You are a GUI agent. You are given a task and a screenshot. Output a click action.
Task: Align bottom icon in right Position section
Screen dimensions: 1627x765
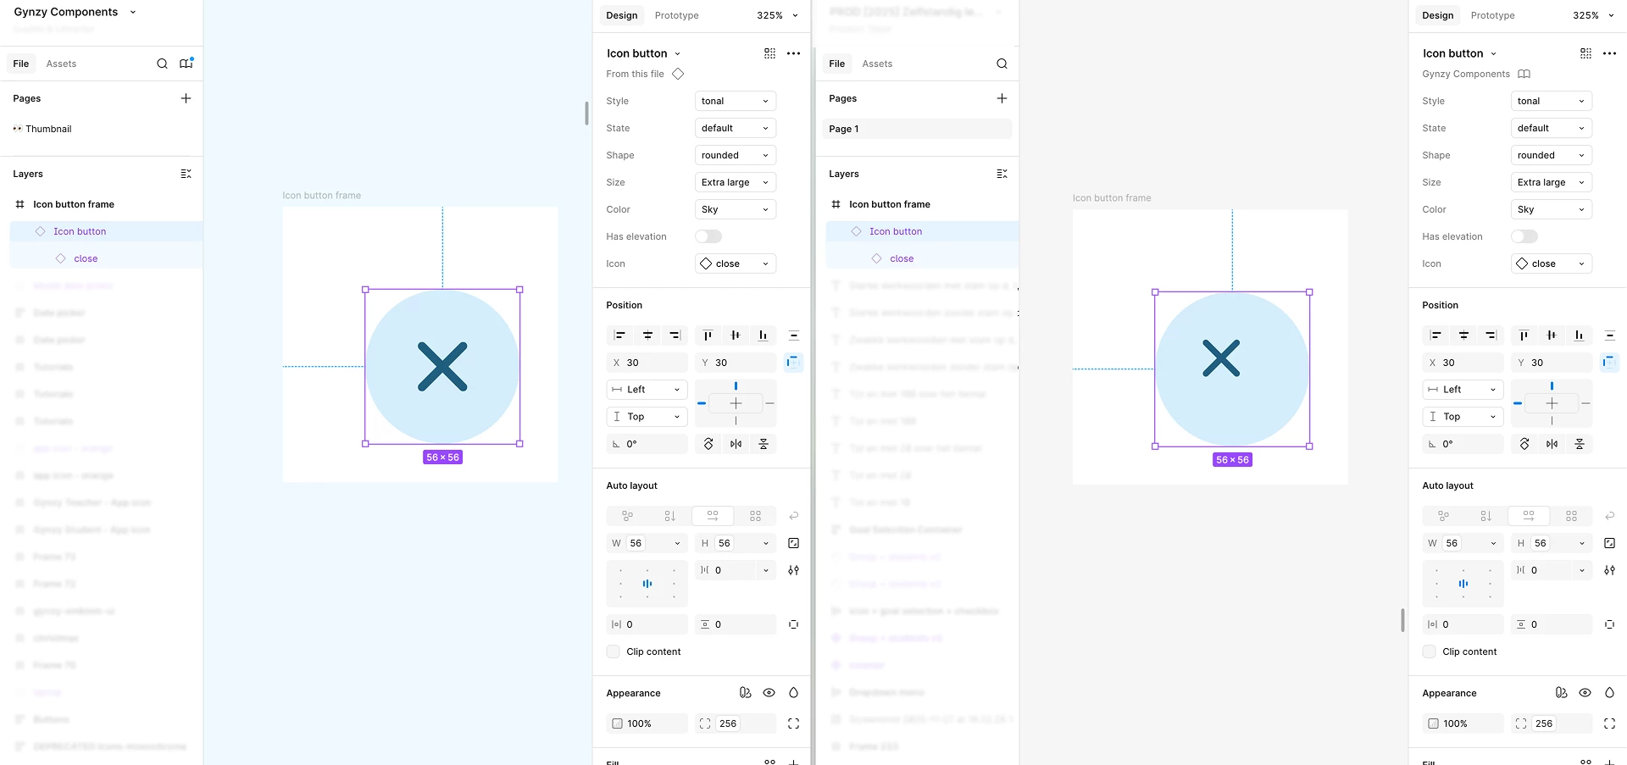pos(1579,335)
